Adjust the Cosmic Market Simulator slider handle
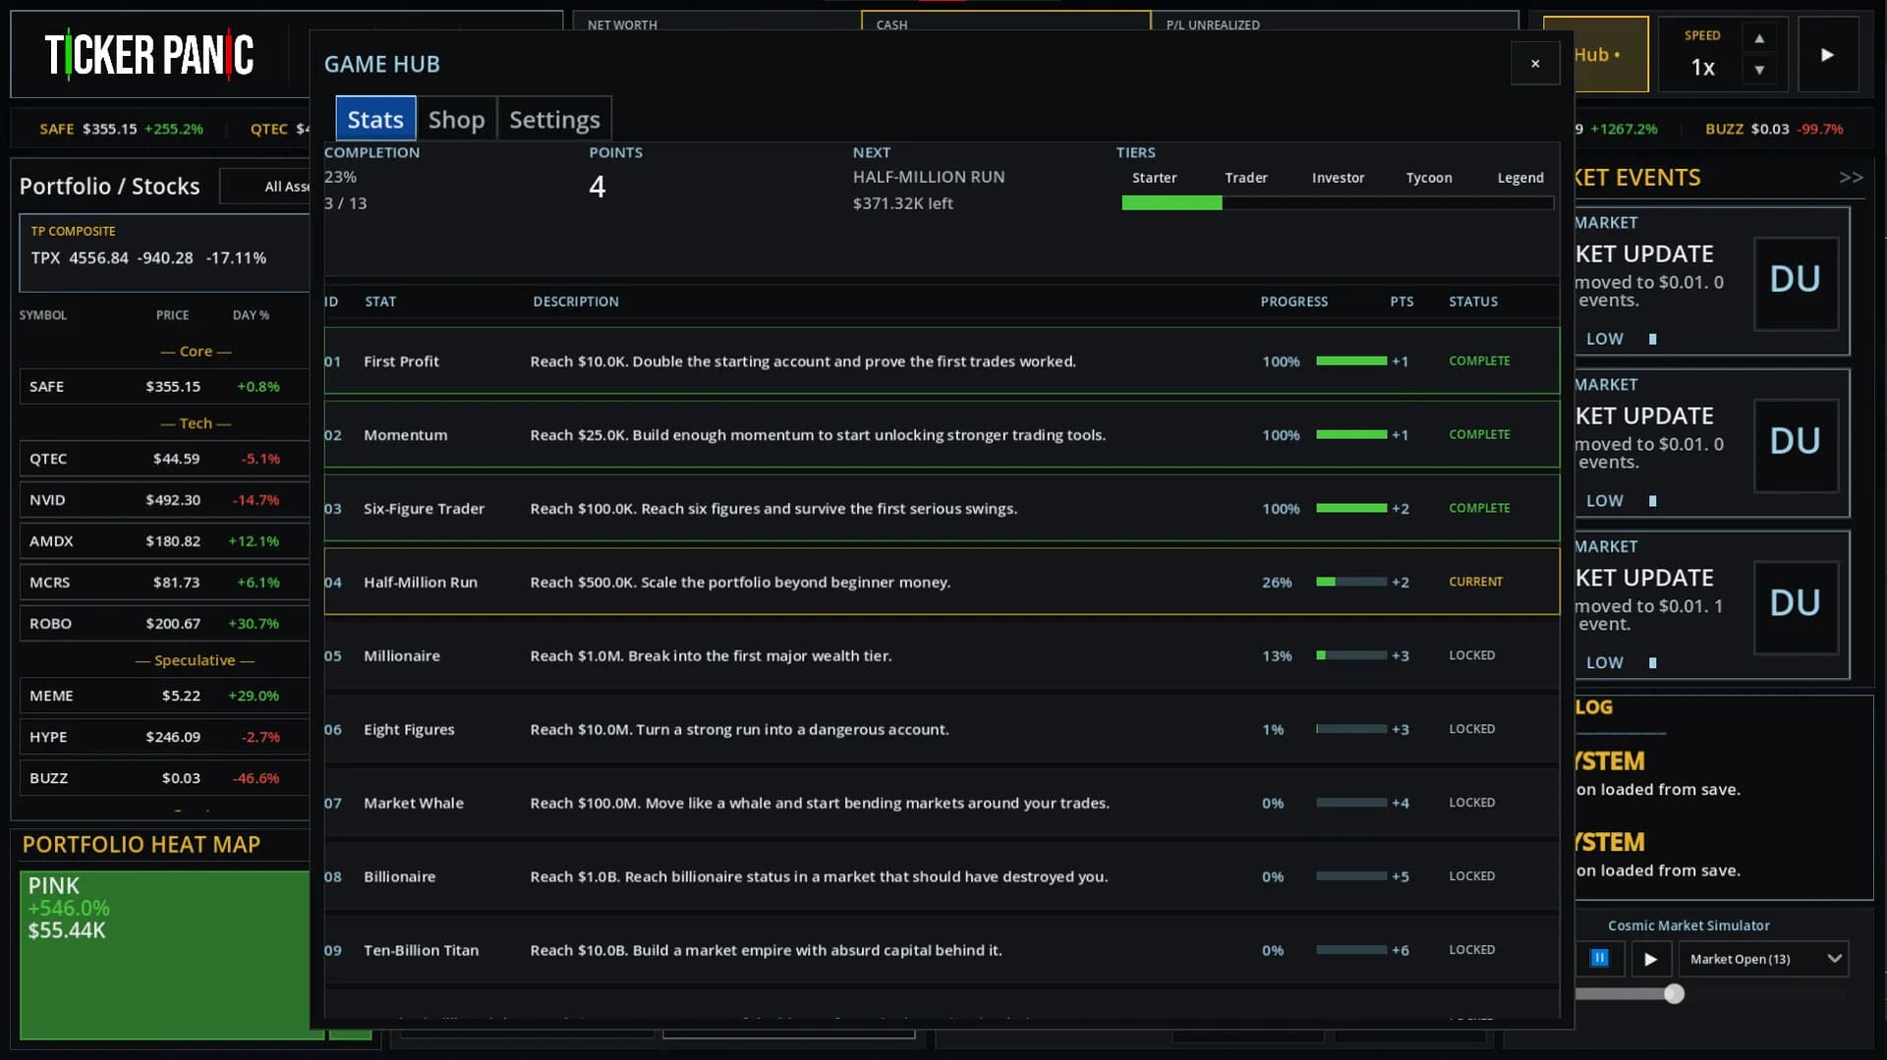Screen dimensions: 1887x1060 pyautogui.click(x=1674, y=994)
